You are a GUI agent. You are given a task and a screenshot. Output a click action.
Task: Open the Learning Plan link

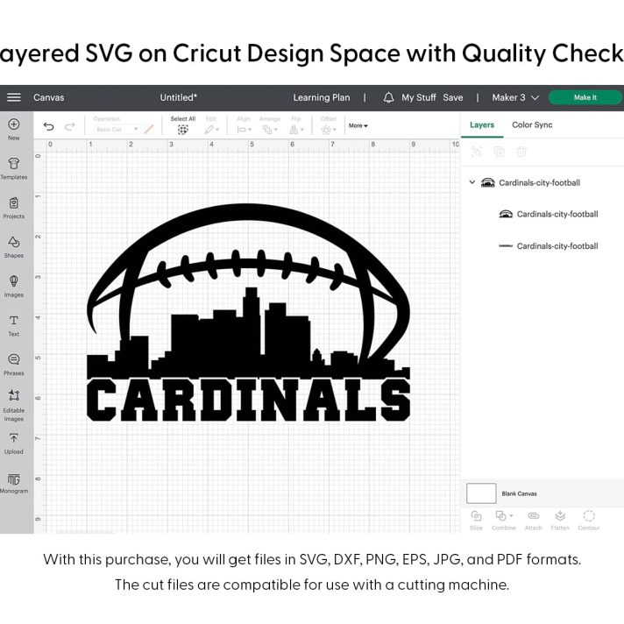click(x=322, y=97)
